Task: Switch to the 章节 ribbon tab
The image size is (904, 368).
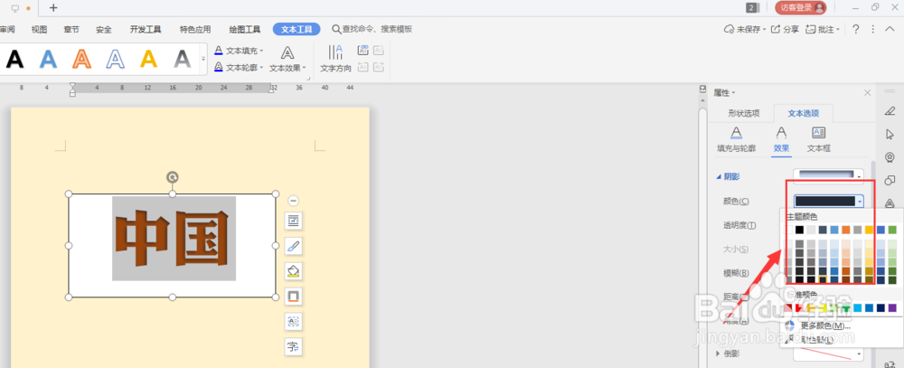Action: pyautogui.click(x=71, y=30)
